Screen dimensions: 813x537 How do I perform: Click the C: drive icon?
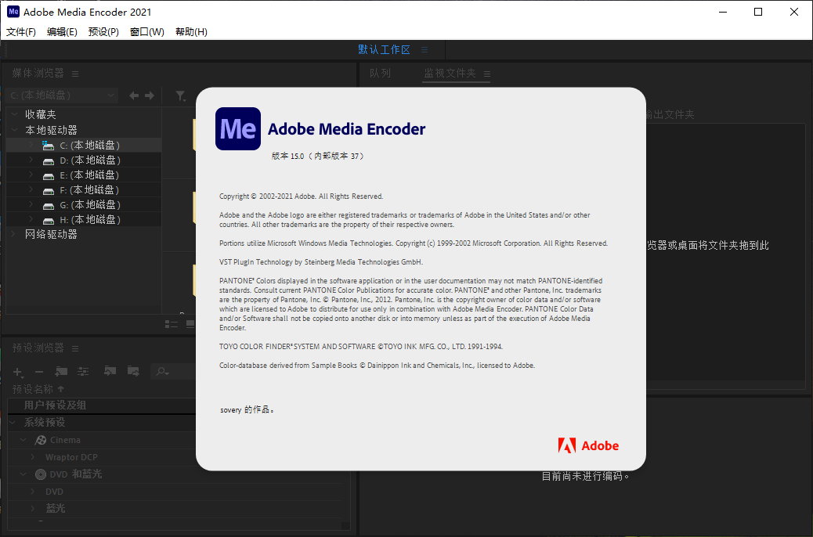click(49, 146)
